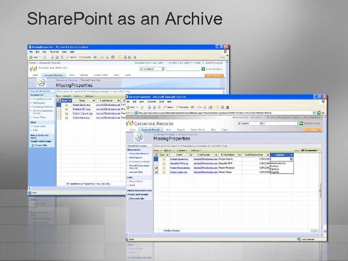Open Supplier cell dropdown in Budget figures row
348x261 pixels.
291,159
